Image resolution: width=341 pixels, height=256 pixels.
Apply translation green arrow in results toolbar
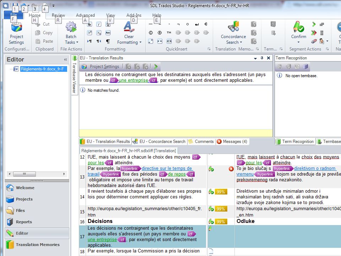pyautogui.click(x=156, y=66)
